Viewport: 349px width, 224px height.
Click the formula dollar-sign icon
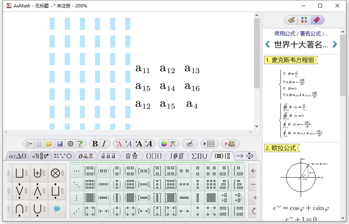click(212, 143)
